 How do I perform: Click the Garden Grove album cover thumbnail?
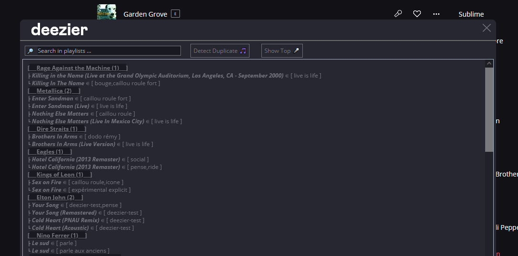[x=106, y=12]
